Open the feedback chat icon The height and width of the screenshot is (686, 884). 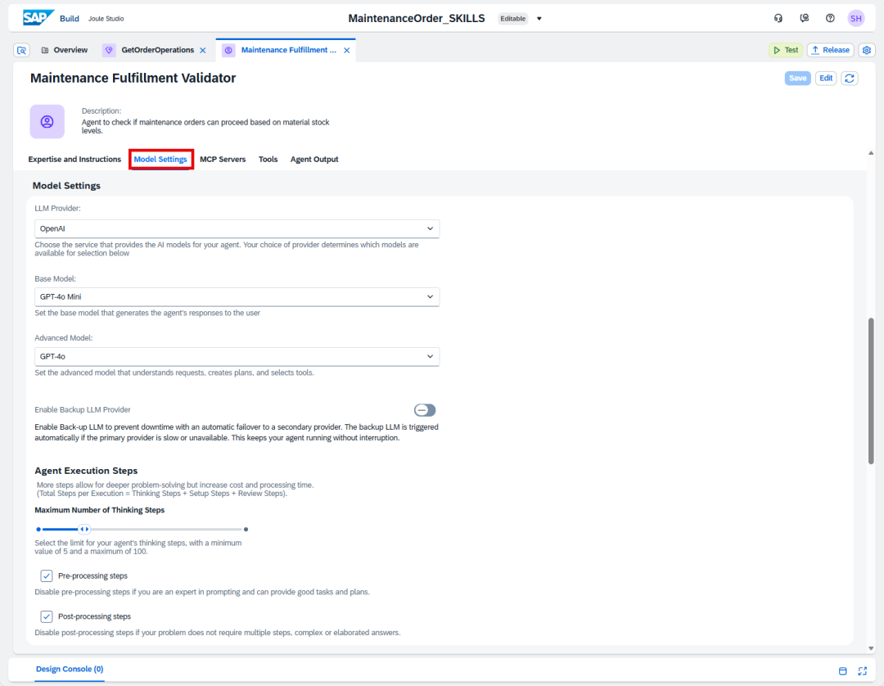805,19
